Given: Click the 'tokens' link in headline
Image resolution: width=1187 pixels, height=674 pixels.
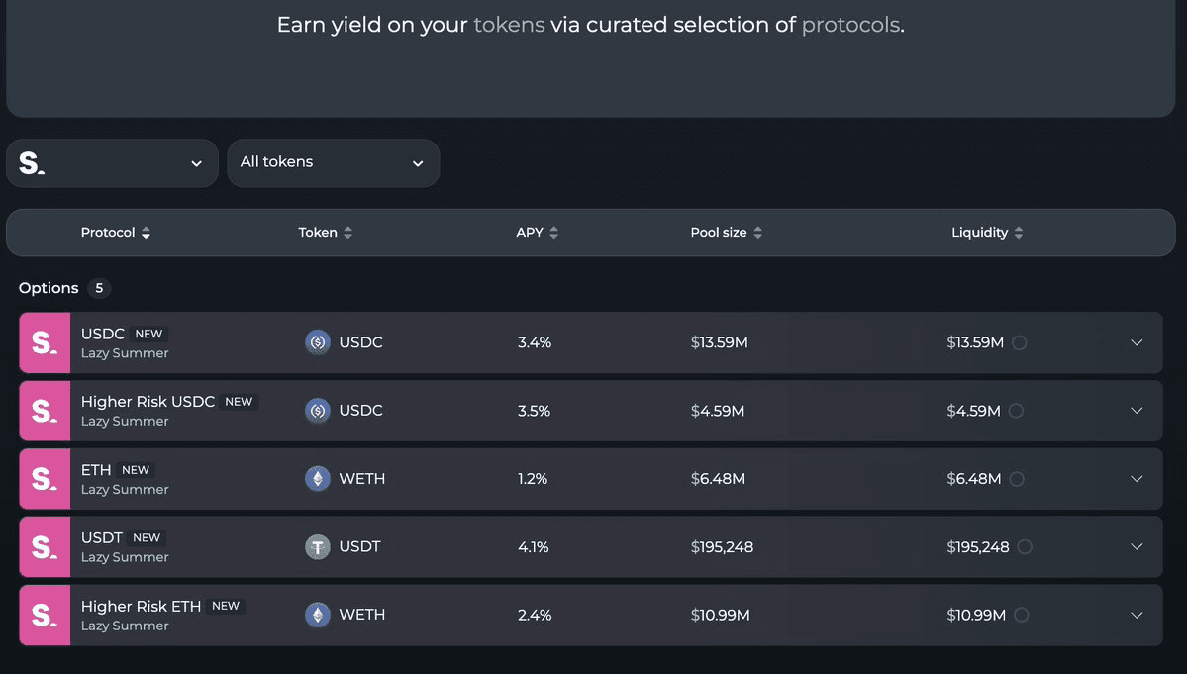Looking at the screenshot, I should 509,25.
